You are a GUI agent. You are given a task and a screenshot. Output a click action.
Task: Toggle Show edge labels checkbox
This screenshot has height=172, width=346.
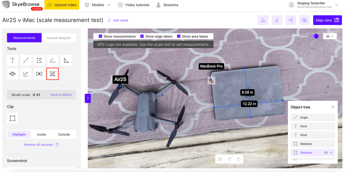(142, 36)
